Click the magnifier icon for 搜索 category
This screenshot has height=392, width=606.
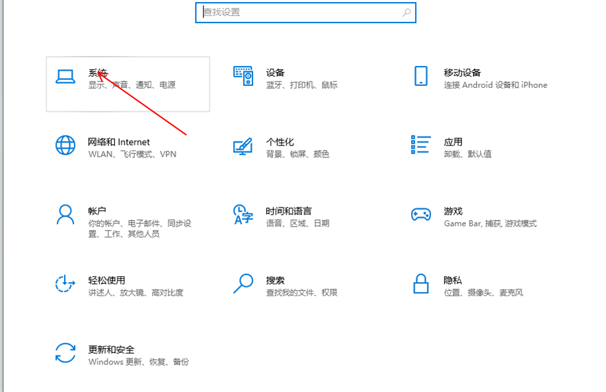click(x=243, y=284)
